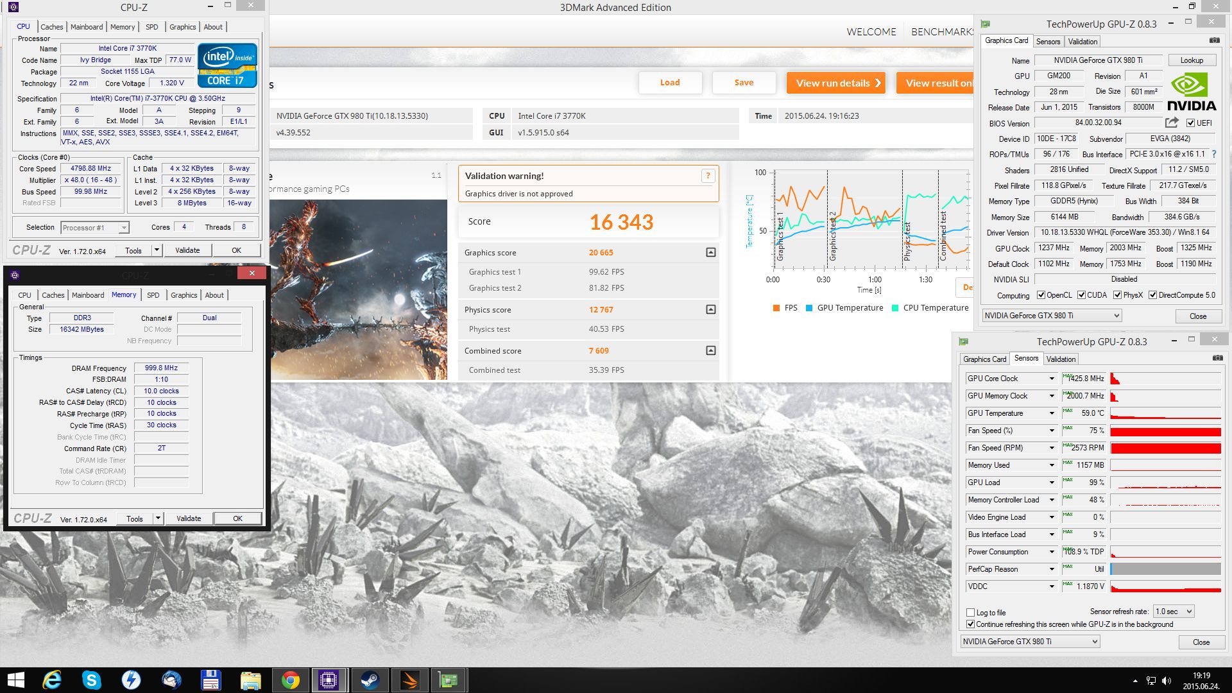
Task: Toggle DirectCompute 5.0 checkbox
Action: pyautogui.click(x=1152, y=295)
